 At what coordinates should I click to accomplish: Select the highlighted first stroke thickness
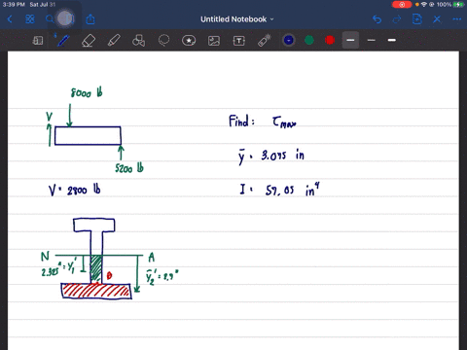[x=350, y=40]
